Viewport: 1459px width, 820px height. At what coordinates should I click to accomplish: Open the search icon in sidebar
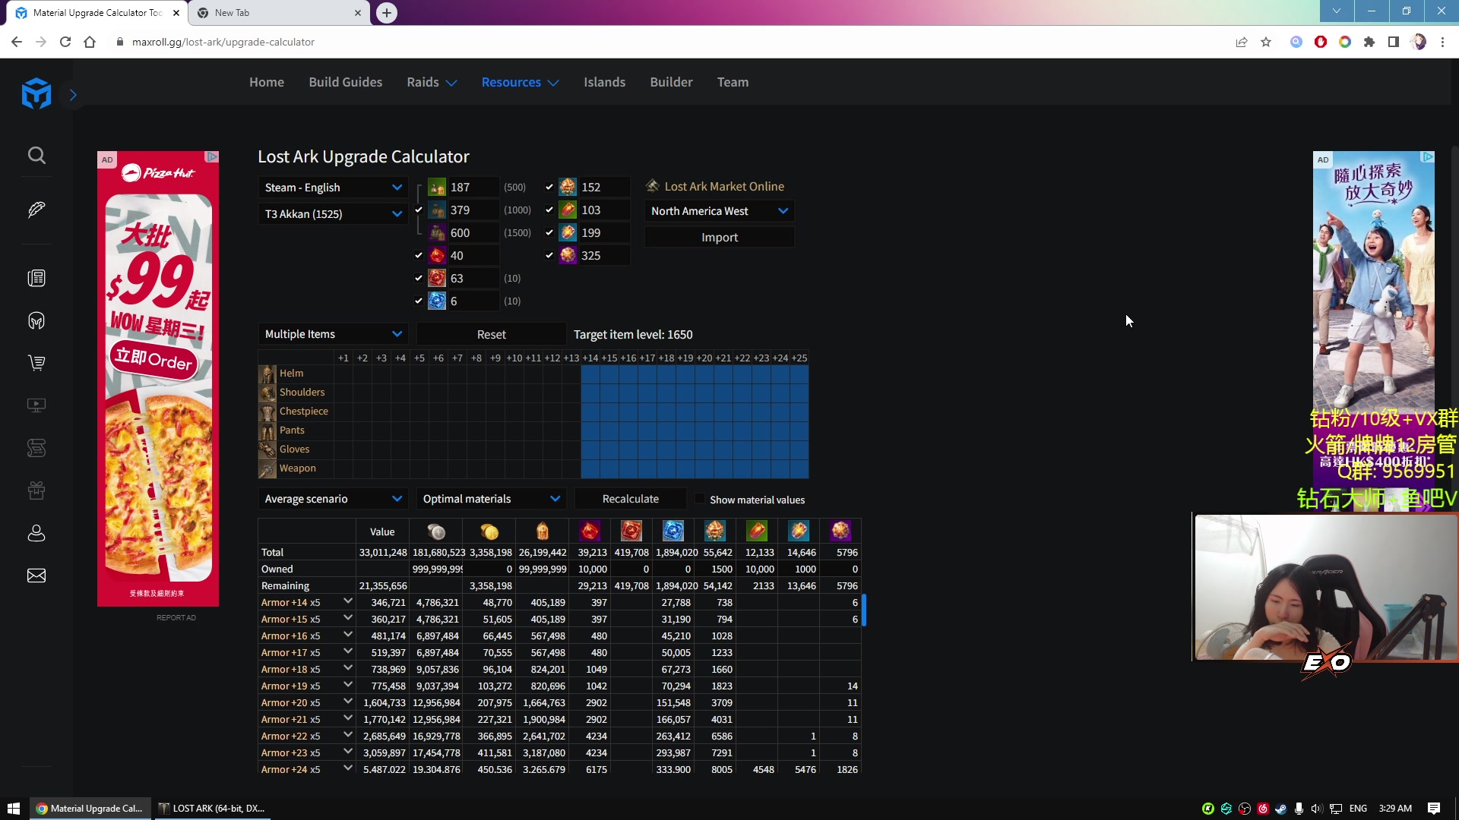pos(36,156)
